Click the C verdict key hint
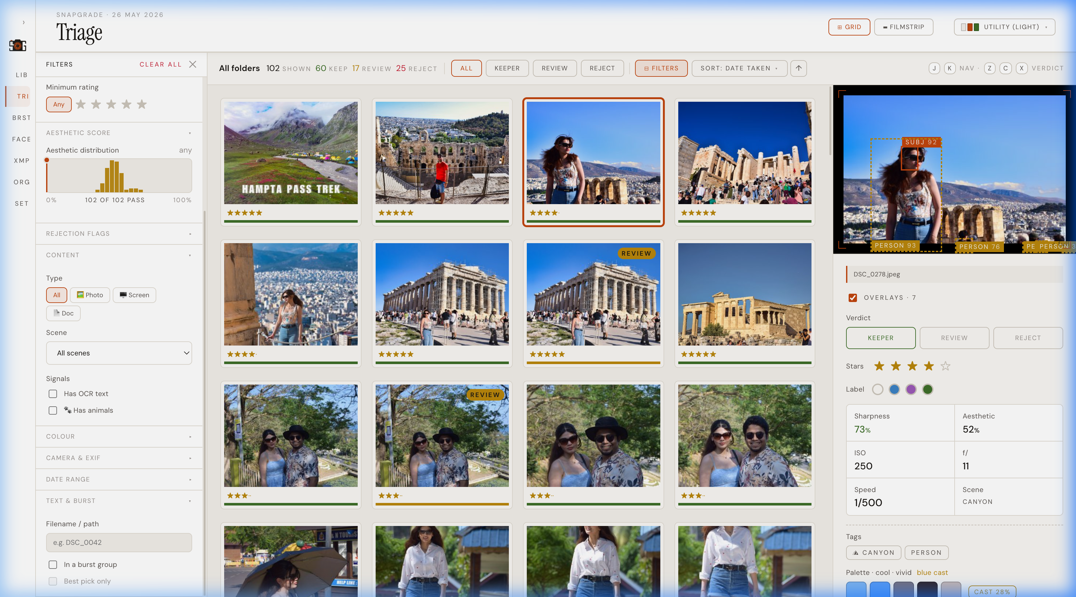The image size is (1076, 597). point(1006,68)
